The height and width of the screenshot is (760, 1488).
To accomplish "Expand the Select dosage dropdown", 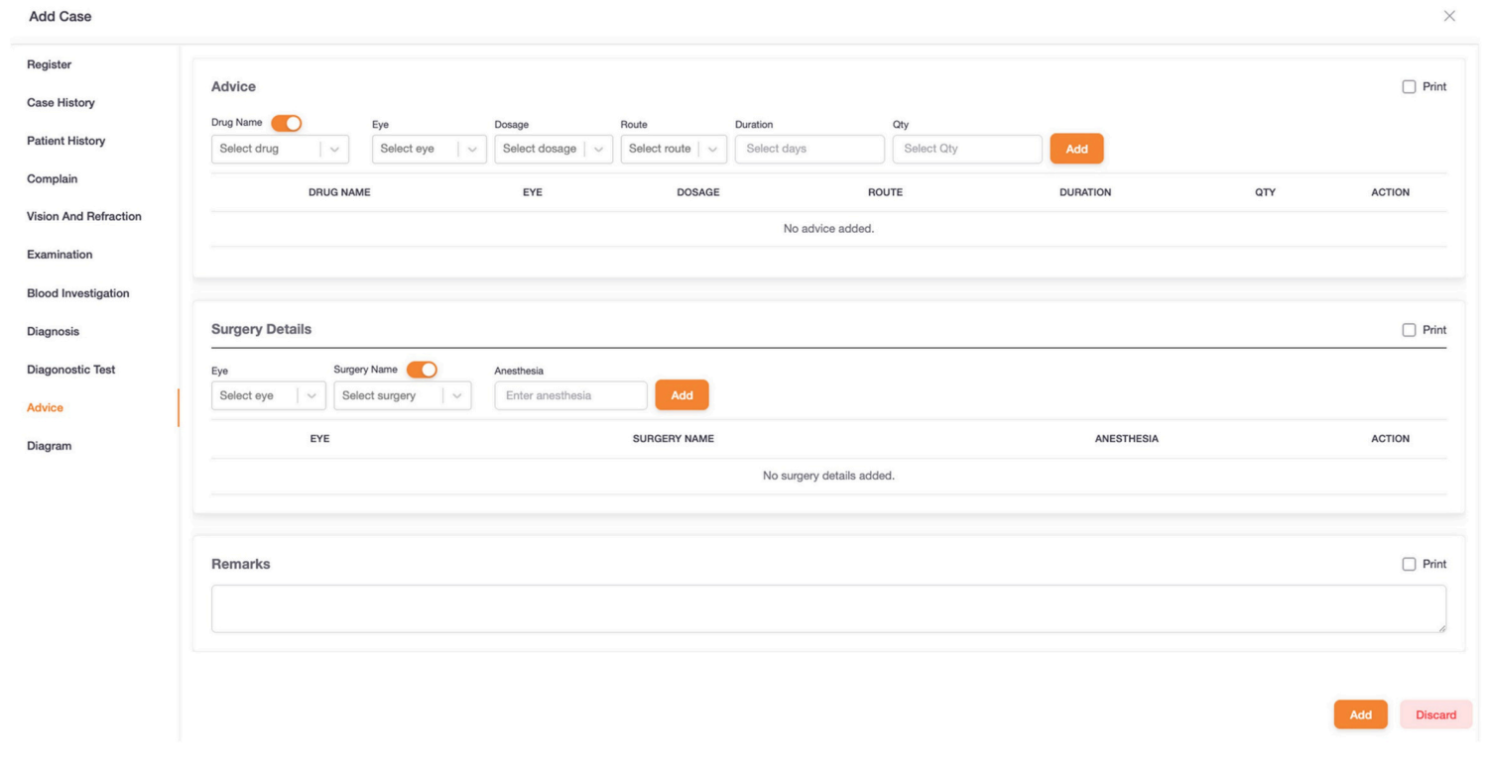I will [553, 149].
